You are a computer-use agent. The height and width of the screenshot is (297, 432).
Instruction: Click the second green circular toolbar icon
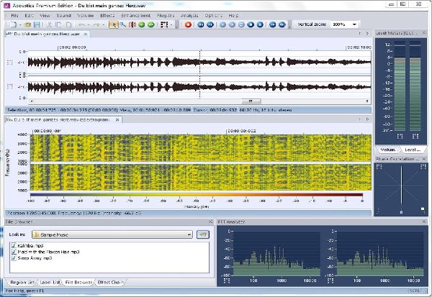[151, 24]
